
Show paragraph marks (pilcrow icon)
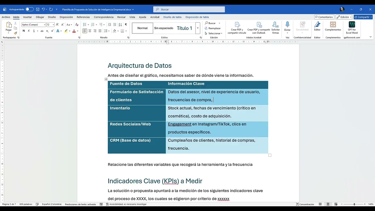coord(126,25)
